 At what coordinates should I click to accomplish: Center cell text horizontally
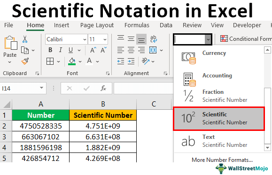(x=131, y=50)
